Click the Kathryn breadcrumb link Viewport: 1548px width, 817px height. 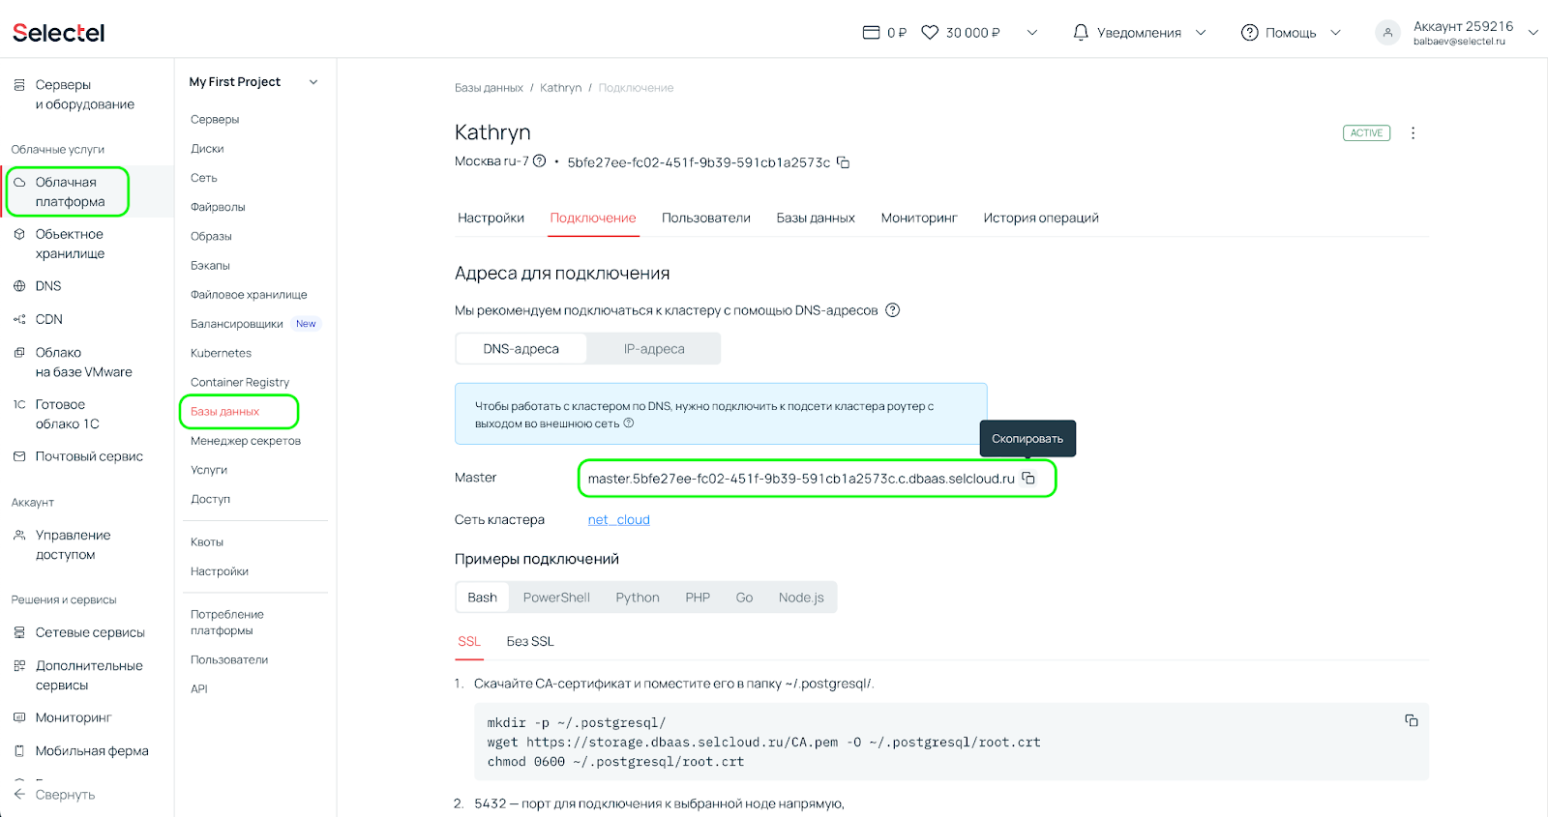561,88
